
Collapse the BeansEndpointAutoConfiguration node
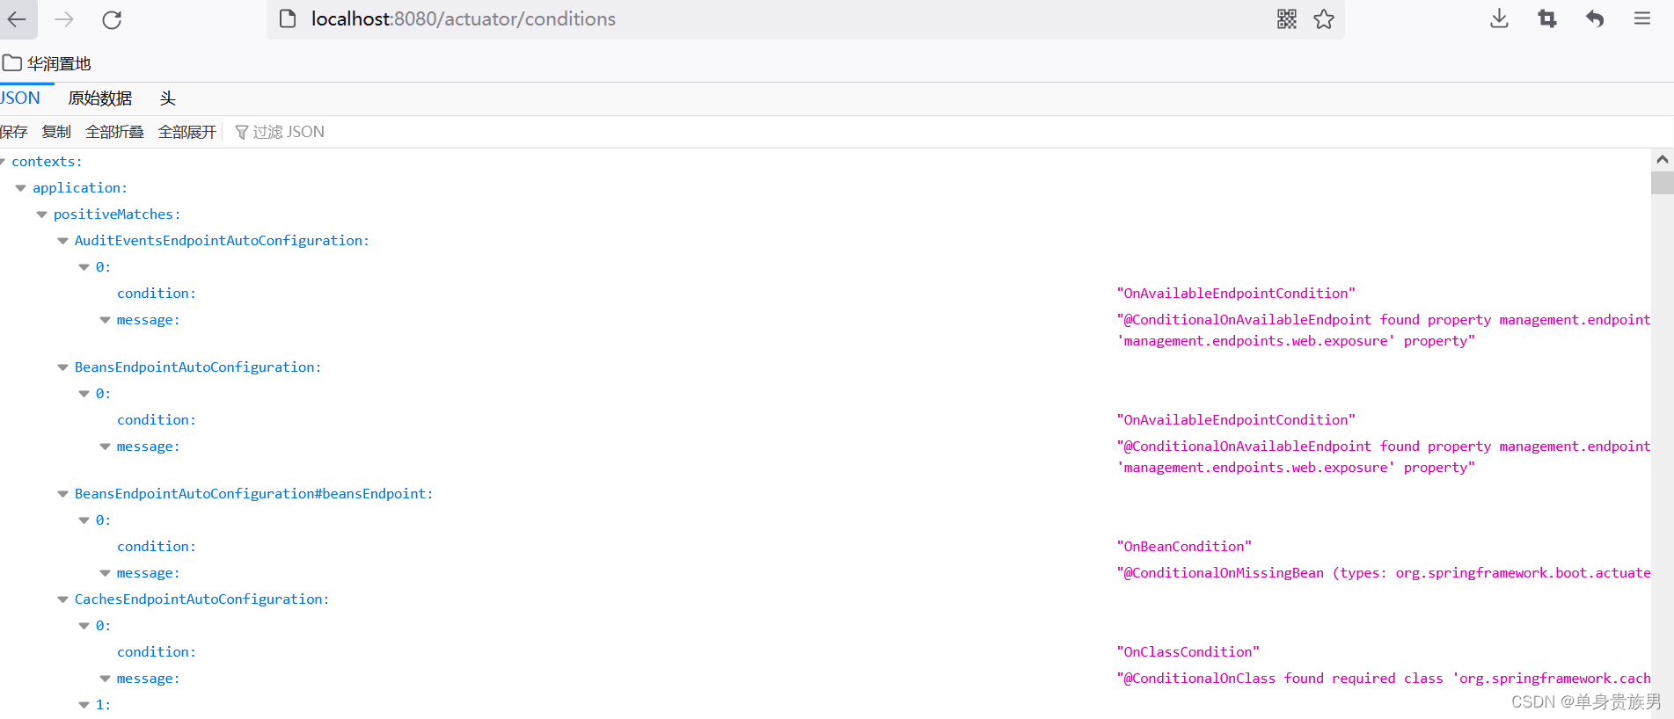point(62,367)
